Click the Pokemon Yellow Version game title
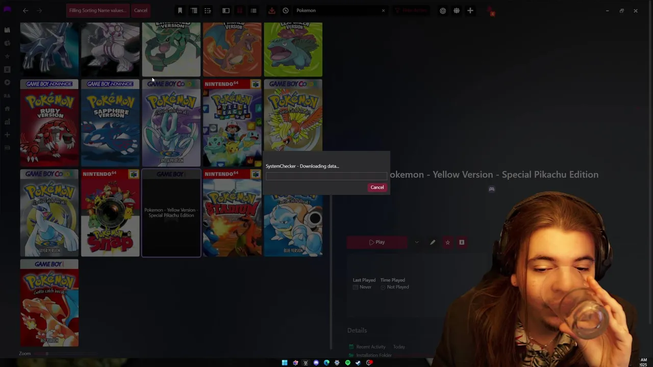The width and height of the screenshot is (653, 367). (494, 174)
